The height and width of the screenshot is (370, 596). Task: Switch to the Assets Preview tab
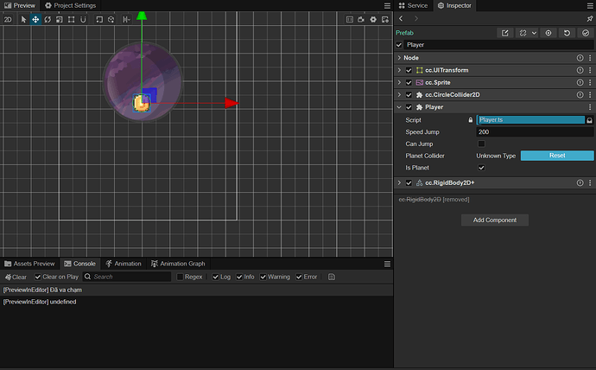click(x=29, y=264)
